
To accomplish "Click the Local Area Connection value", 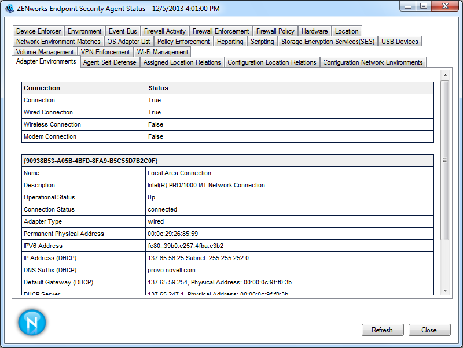I will (179, 173).
